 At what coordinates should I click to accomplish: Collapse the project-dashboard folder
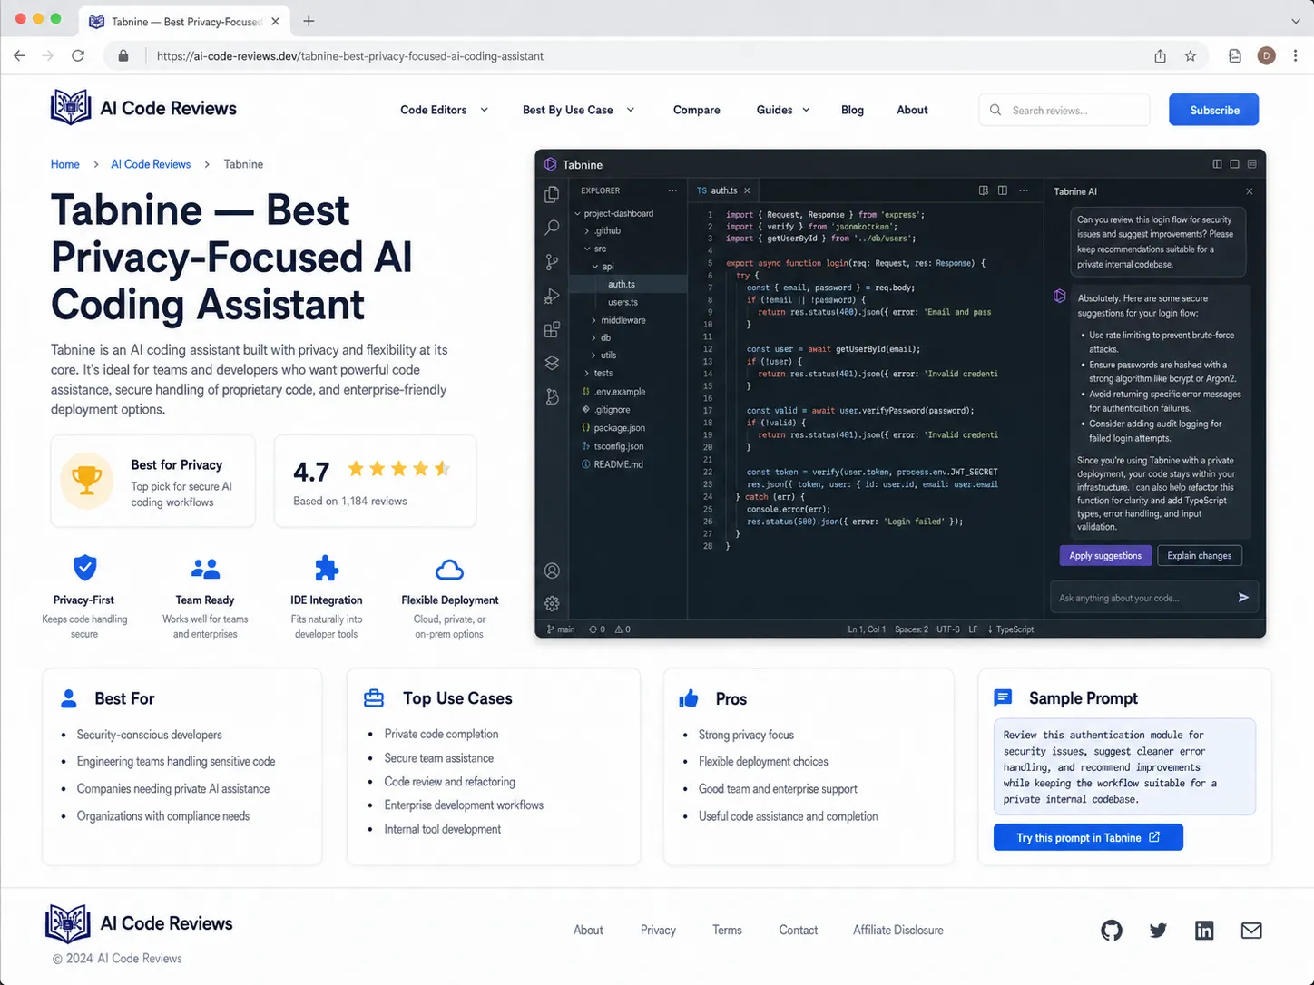tap(615, 213)
